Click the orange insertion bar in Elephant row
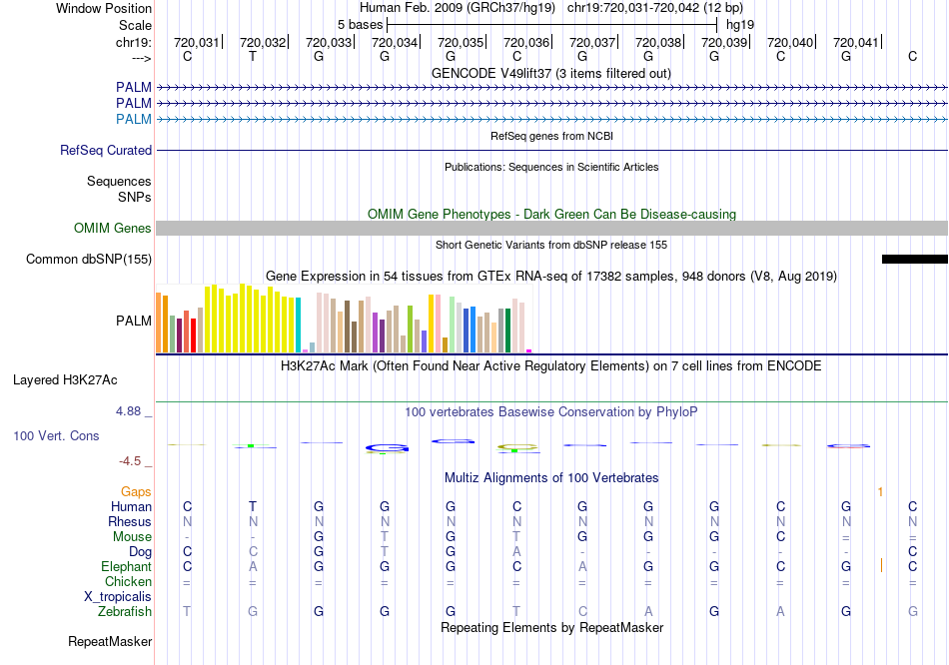This screenshot has height=665, width=949. pyautogui.click(x=881, y=566)
